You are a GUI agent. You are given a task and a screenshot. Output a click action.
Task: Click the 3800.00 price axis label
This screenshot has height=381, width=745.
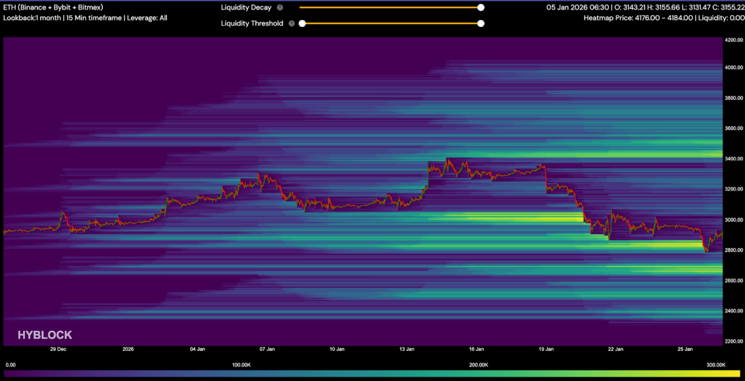(x=734, y=98)
